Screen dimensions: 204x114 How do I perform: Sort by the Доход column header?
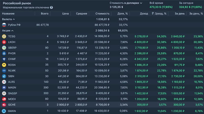(144, 14)
